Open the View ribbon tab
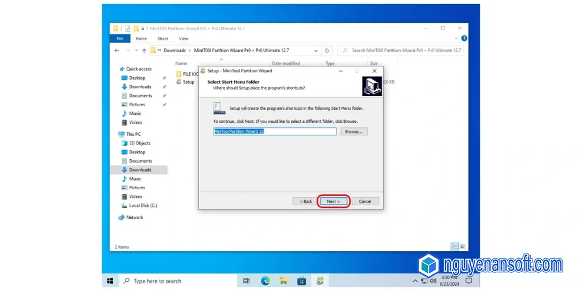The height and width of the screenshot is (291, 582). pos(184,39)
